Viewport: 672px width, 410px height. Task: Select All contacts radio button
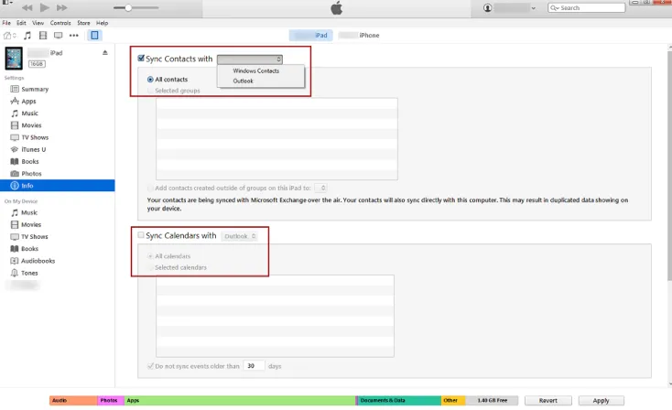[x=150, y=80]
